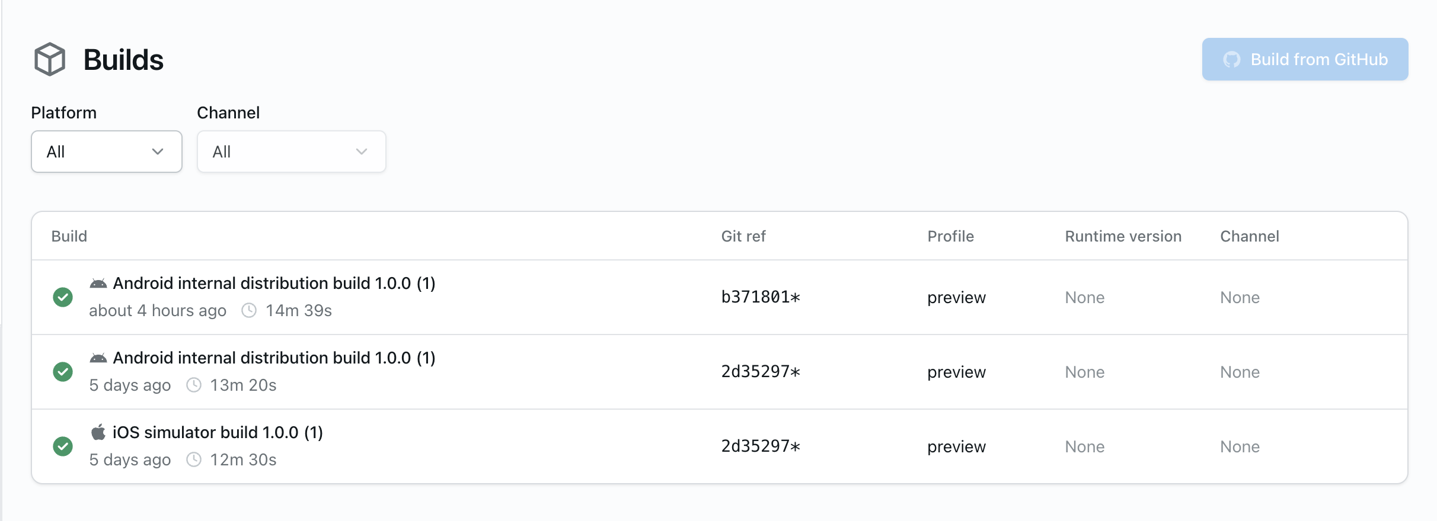This screenshot has width=1437, height=521.
Task: Click the Builds cube icon
Action: (x=50, y=59)
